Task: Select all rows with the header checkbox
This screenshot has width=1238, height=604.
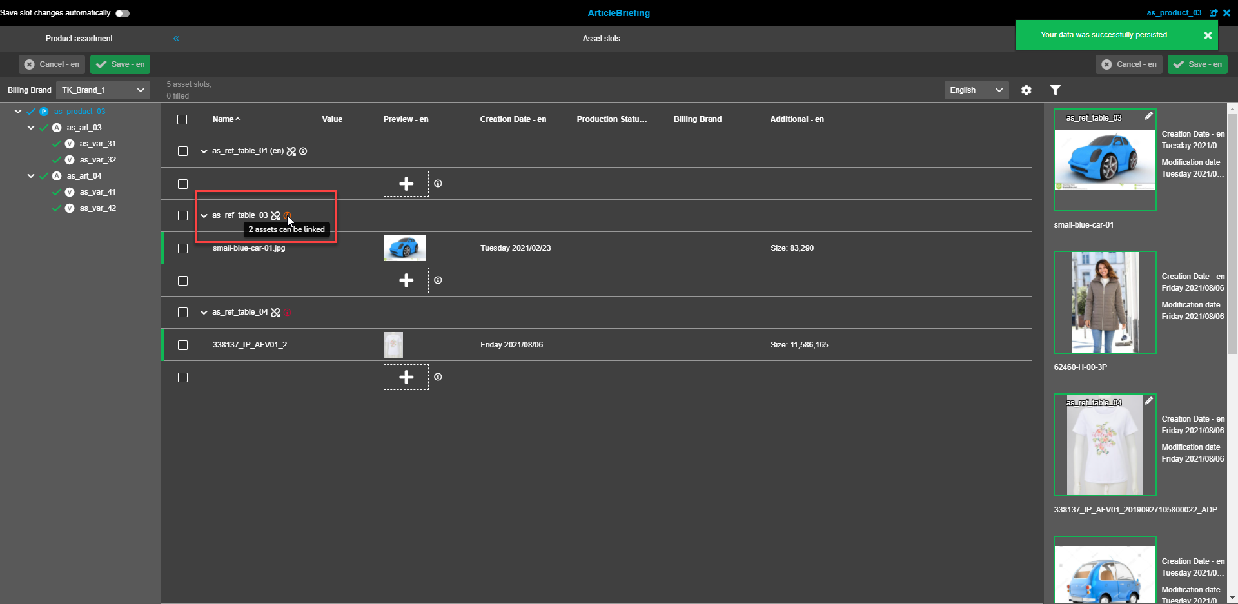Action: [182, 119]
